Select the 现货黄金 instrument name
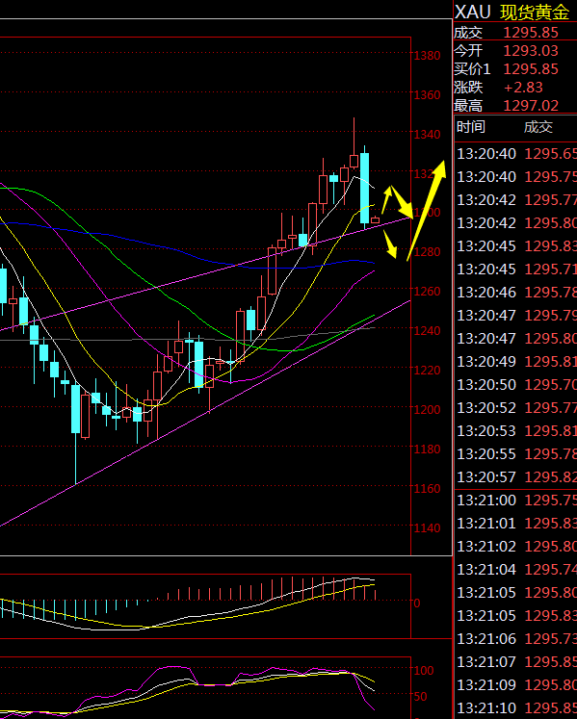Viewport: 577px width, 719px height. 535,12
